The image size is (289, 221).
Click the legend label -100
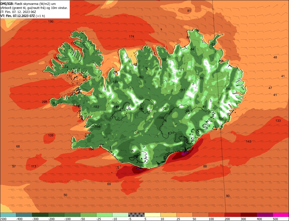point(67,219)
